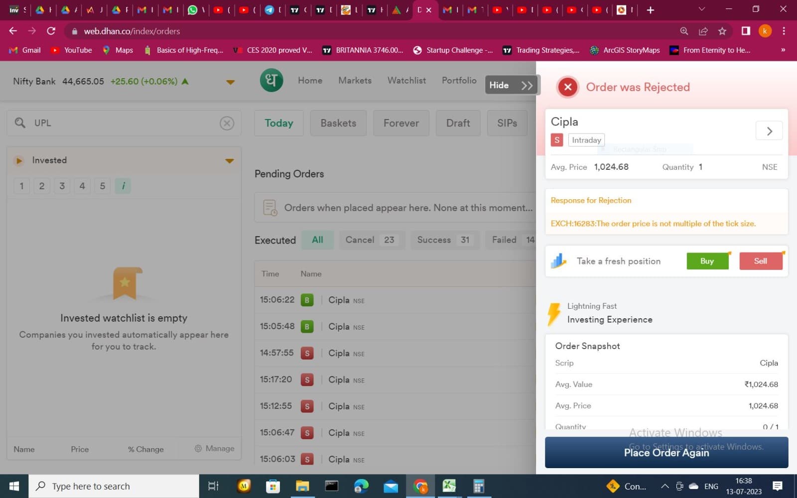Click the Dhan logo icon
This screenshot has width=797, height=498.
click(271, 81)
